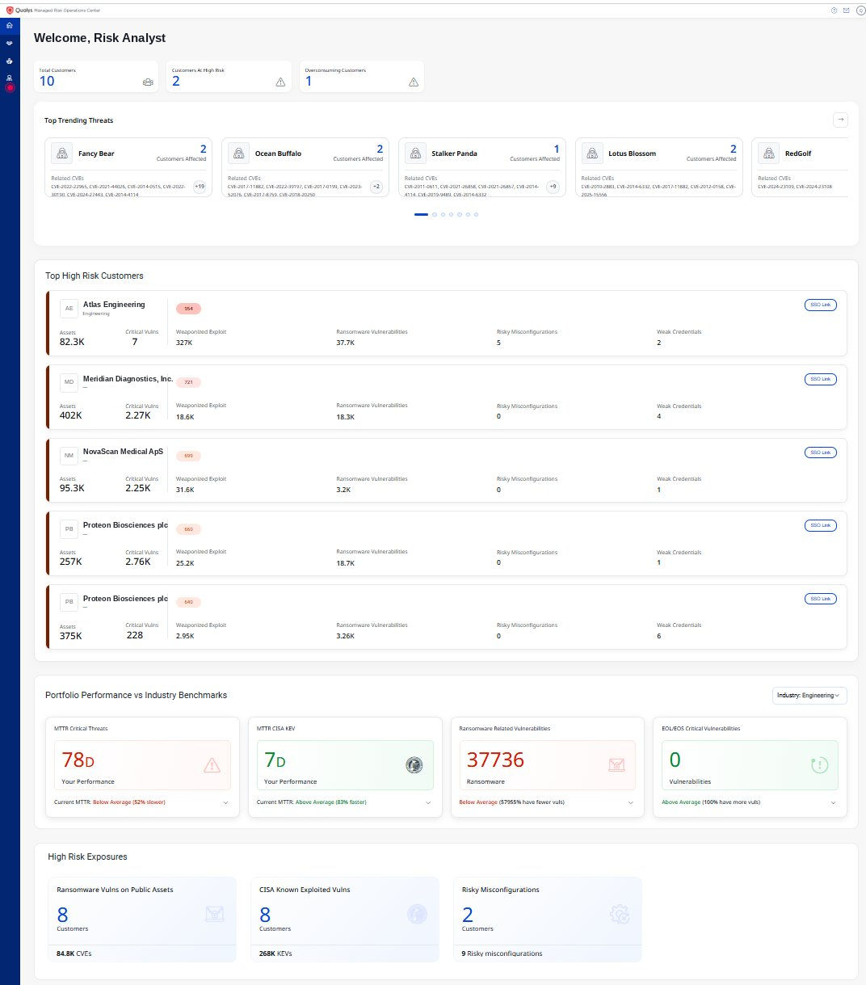Click SSO Link for Proteon row with 375K assets

(820, 599)
